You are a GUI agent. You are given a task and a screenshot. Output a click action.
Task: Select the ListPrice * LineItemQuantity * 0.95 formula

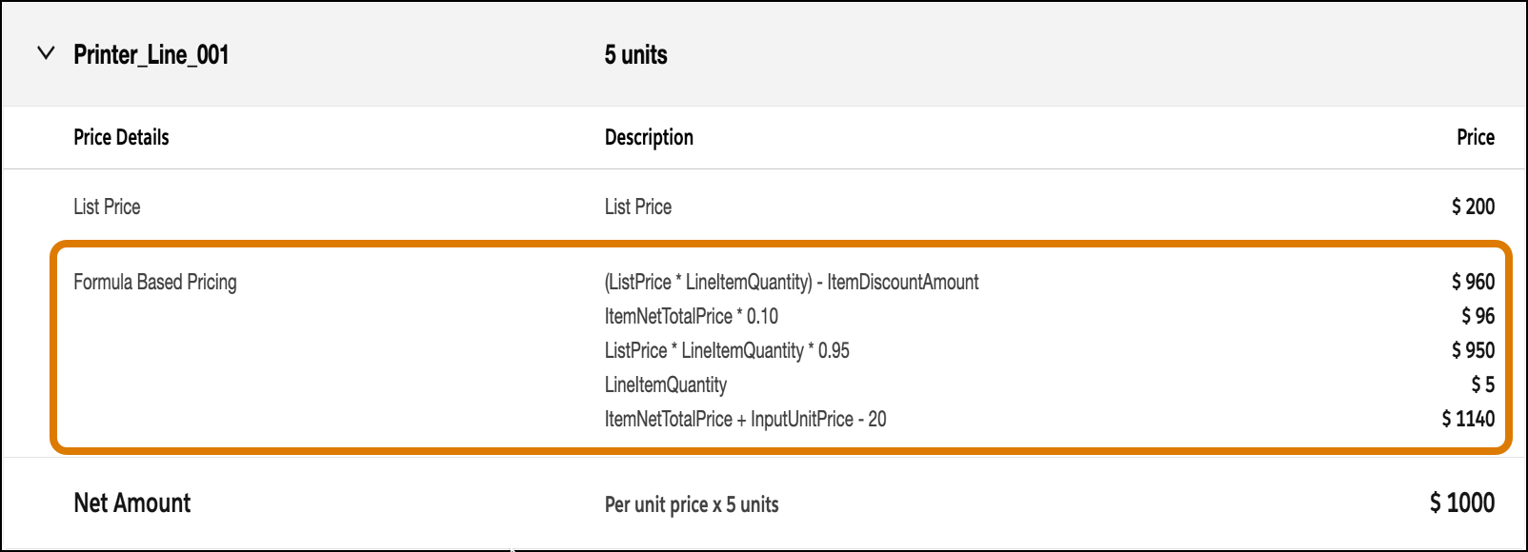click(x=727, y=351)
